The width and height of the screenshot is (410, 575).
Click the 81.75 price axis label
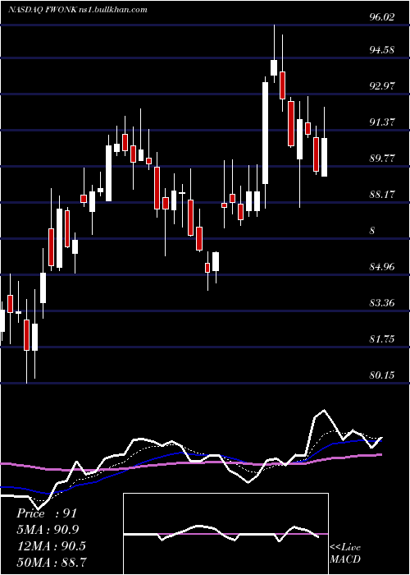[x=382, y=339]
